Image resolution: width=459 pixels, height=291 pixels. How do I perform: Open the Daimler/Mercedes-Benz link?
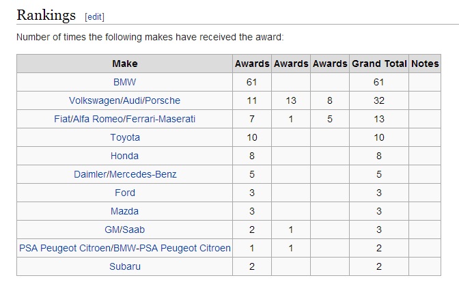(125, 174)
